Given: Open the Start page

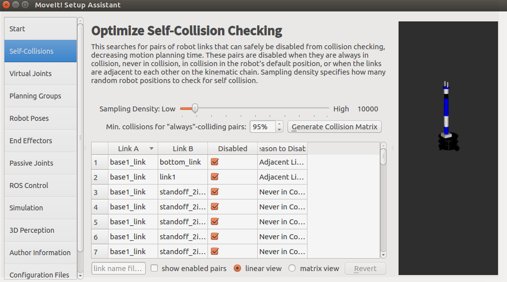Looking at the screenshot, I should tap(40, 29).
